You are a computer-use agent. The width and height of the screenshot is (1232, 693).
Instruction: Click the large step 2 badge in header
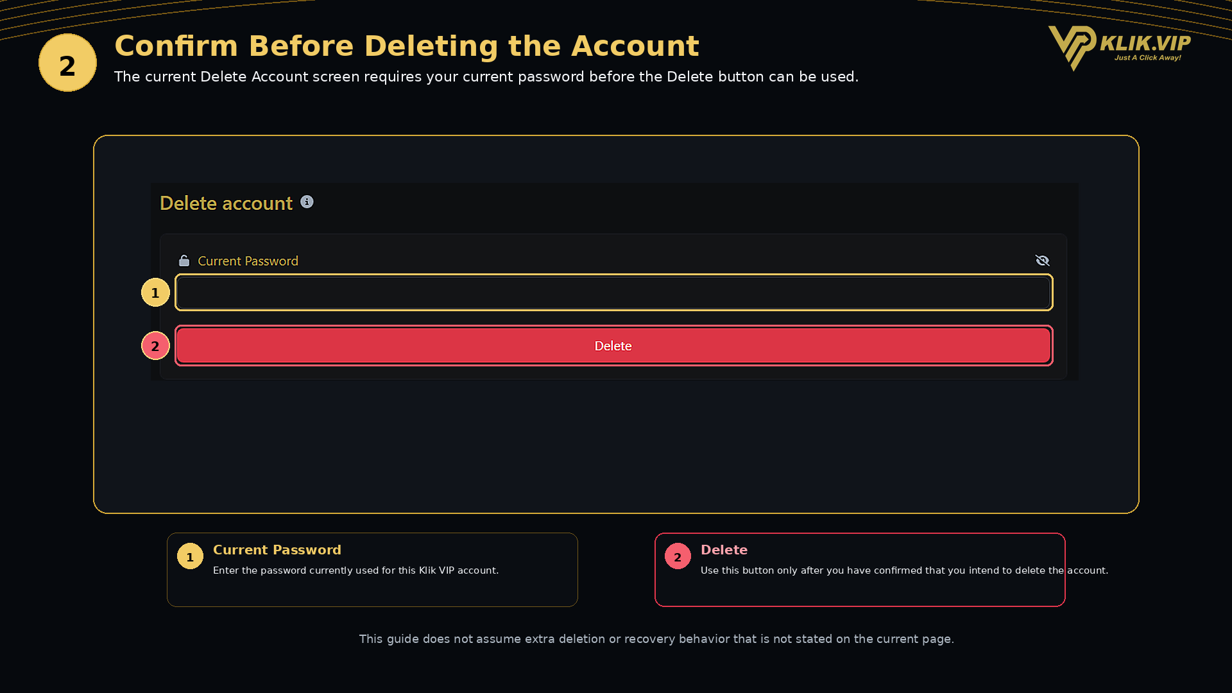(x=67, y=63)
